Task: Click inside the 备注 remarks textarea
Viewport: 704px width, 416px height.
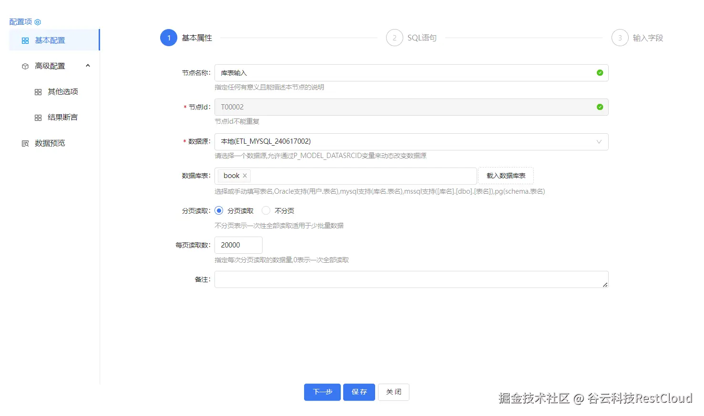Action: click(410, 279)
